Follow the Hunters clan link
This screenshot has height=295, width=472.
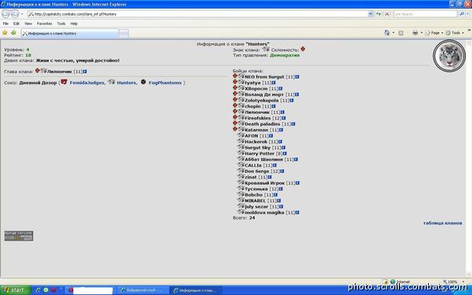pyautogui.click(x=127, y=83)
